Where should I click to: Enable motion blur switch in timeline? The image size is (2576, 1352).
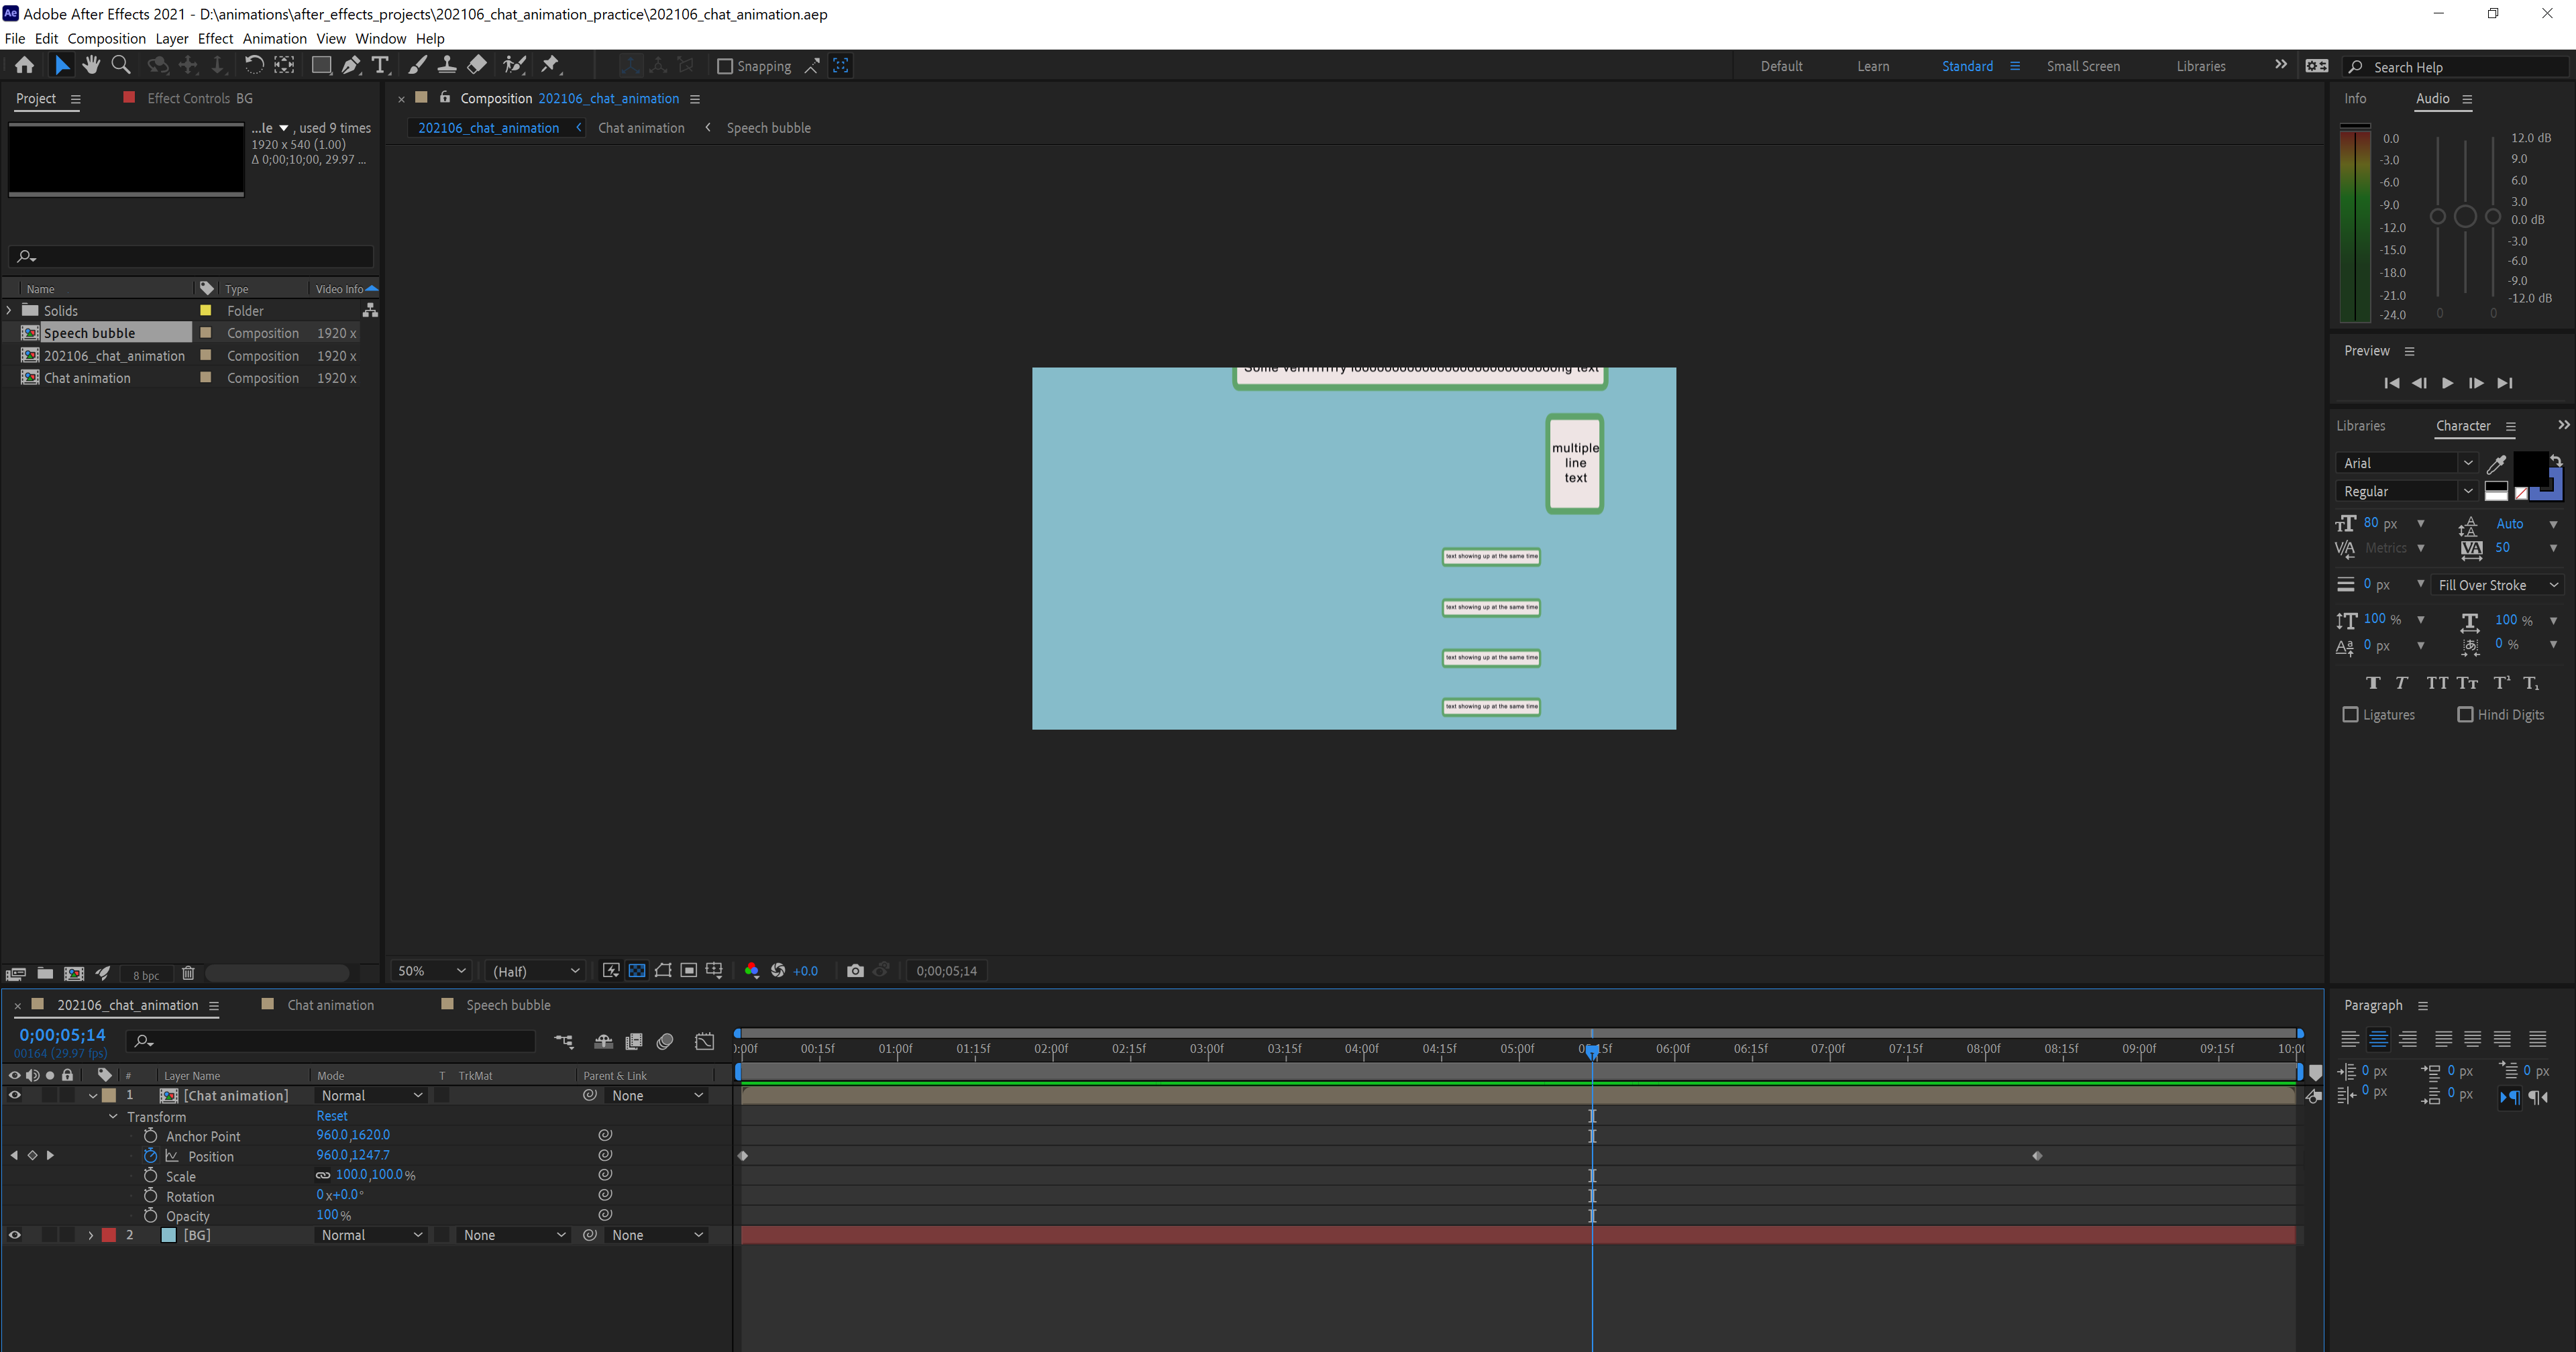click(x=665, y=1041)
